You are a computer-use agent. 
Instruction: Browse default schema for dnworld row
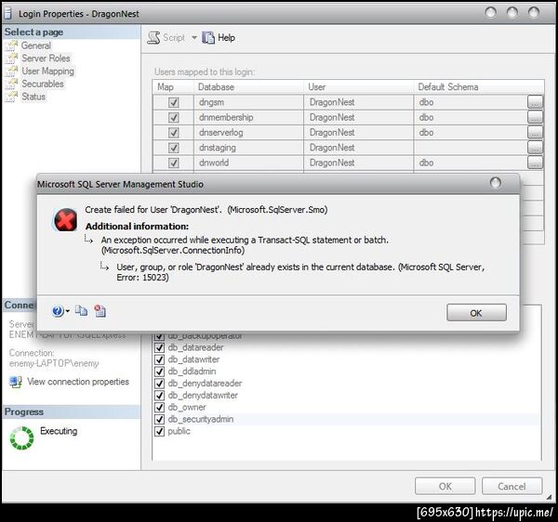[535, 163]
